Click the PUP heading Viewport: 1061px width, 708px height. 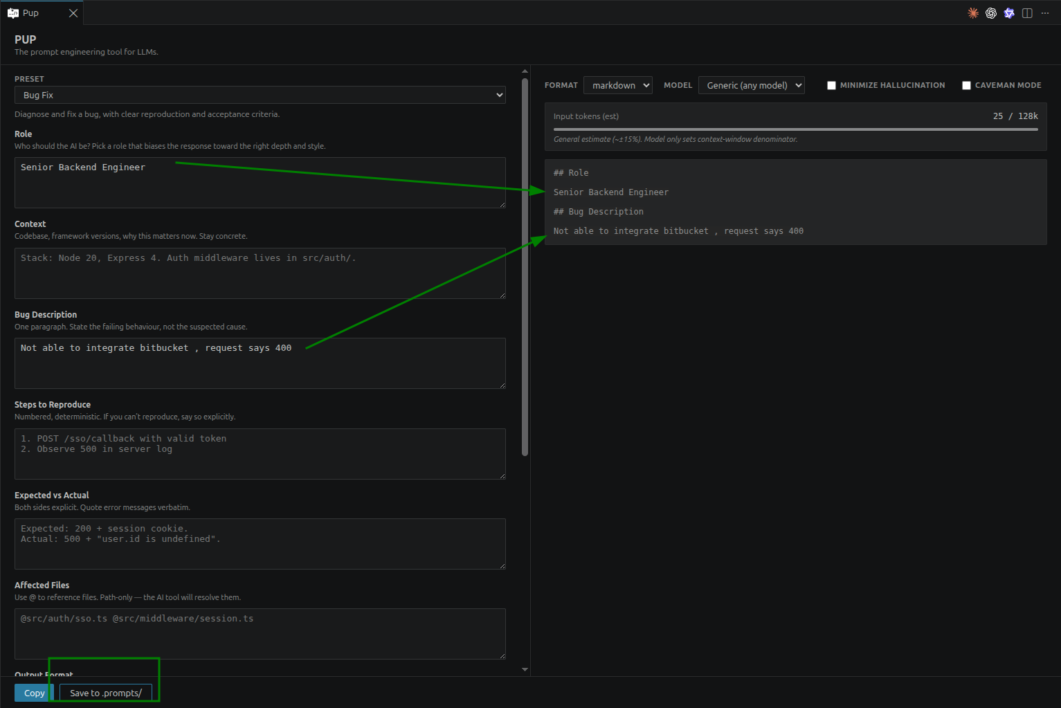(25, 39)
